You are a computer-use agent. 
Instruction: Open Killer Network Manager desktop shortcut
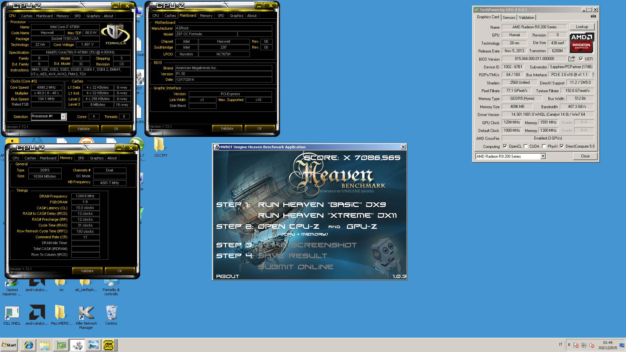[x=86, y=317]
